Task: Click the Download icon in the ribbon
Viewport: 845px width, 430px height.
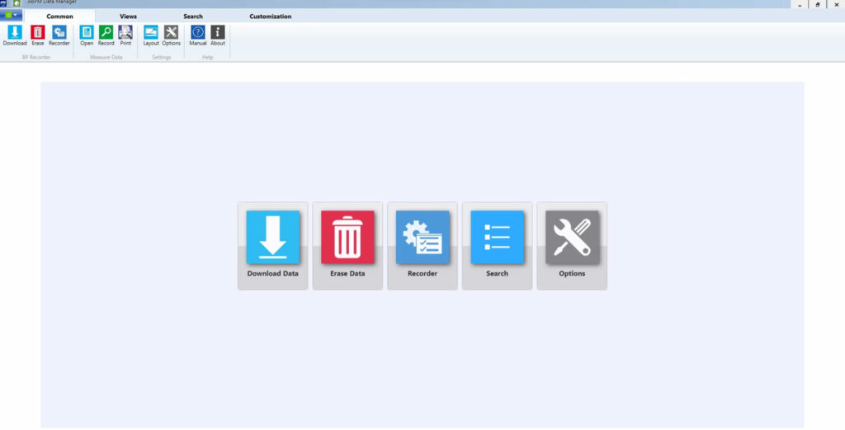Action: 15,34
